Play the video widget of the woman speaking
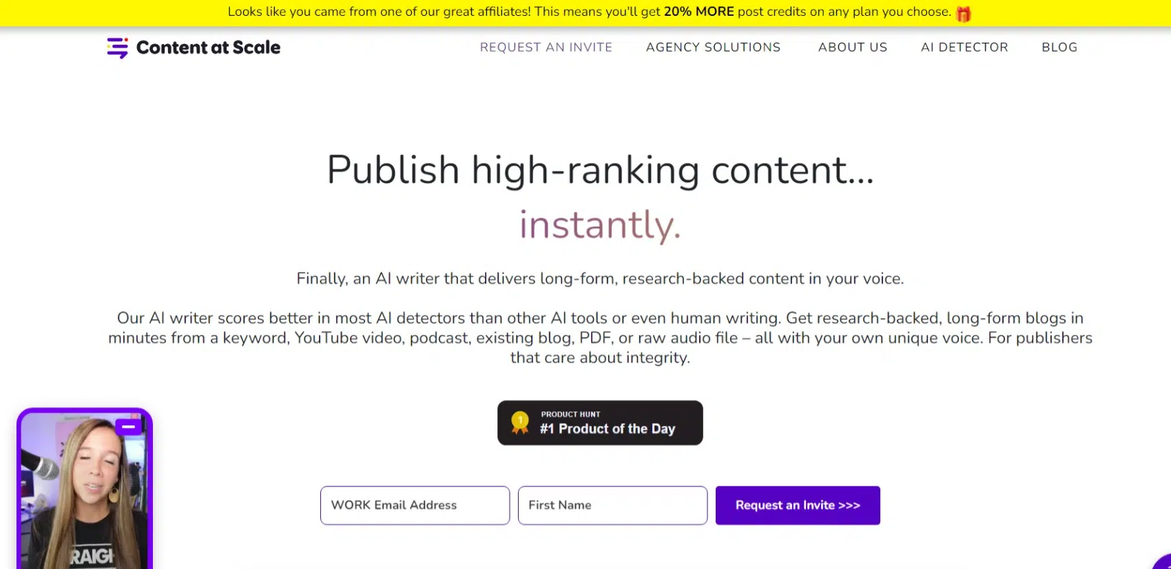Viewport: 1171px width, 569px height. (84, 490)
